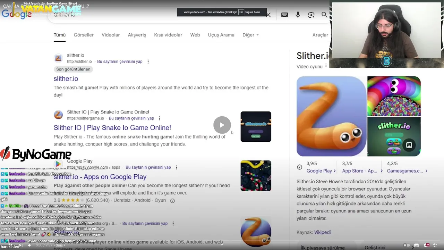Skip to next video in player
This screenshot has width=444, height=250.
click(20, 245)
